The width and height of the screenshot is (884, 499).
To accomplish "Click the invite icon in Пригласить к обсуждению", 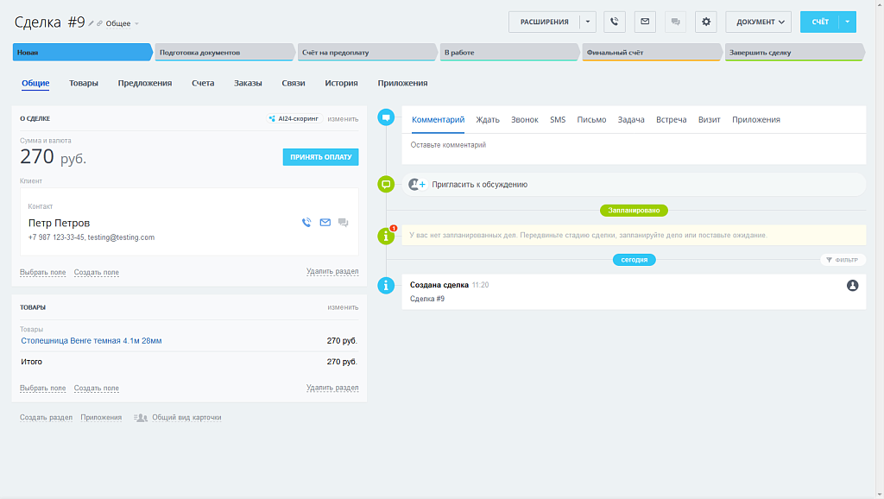I will (x=417, y=184).
